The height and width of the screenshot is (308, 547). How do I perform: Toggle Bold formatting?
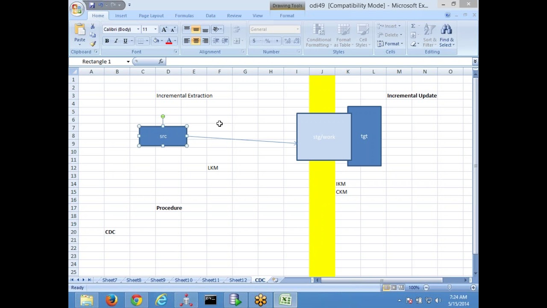(107, 41)
